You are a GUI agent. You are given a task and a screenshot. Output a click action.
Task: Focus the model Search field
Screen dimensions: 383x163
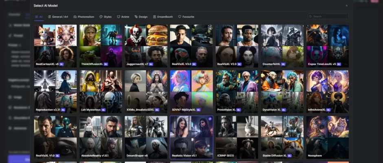[x=328, y=16]
